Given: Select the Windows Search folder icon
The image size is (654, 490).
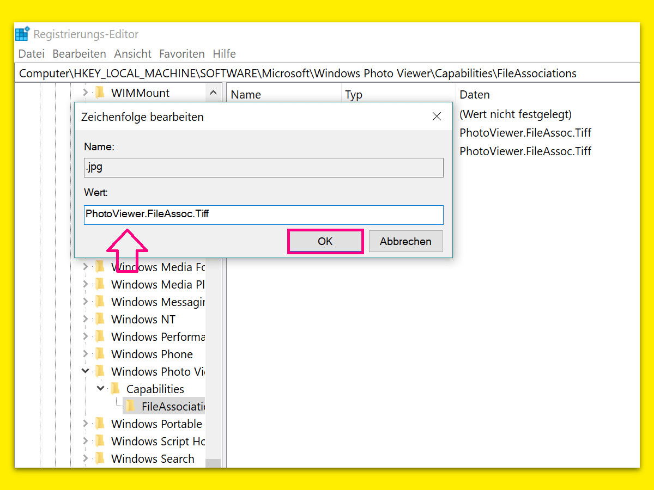Looking at the screenshot, I should [100, 458].
